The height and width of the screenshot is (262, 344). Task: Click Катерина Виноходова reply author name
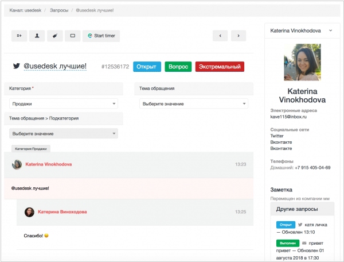[62, 211]
